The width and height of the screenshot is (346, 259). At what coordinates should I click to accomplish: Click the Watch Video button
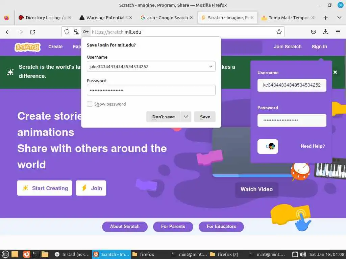point(256,190)
